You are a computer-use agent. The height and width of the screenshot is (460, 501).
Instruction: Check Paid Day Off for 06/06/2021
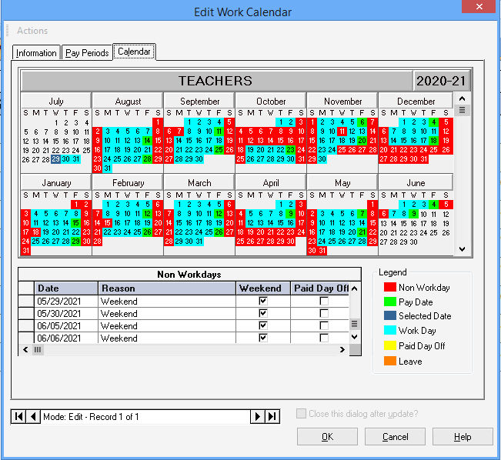pyautogui.click(x=324, y=338)
